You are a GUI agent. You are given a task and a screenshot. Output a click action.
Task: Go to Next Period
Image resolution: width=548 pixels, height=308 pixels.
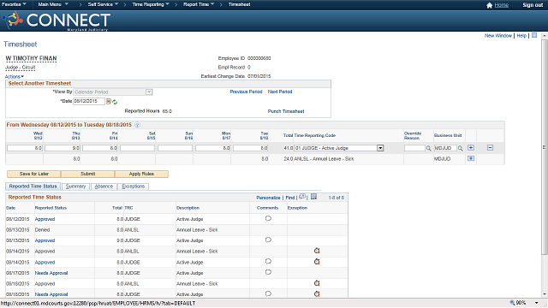pos(280,92)
